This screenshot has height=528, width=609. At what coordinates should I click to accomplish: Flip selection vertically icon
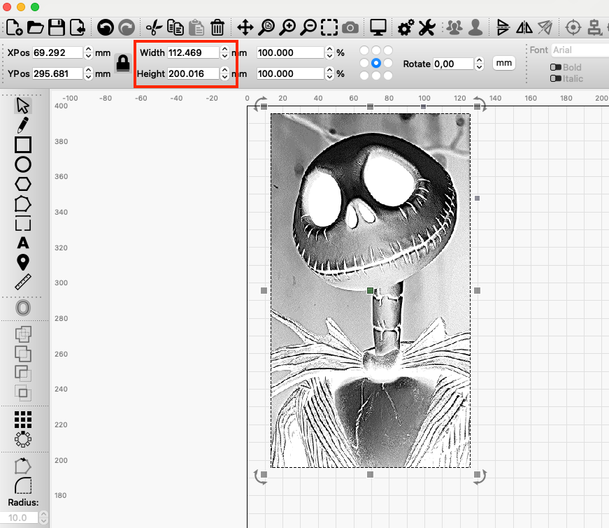[x=503, y=27]
